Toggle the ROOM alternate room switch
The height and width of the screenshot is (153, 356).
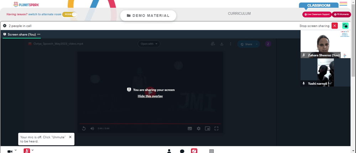coord(69,14)
